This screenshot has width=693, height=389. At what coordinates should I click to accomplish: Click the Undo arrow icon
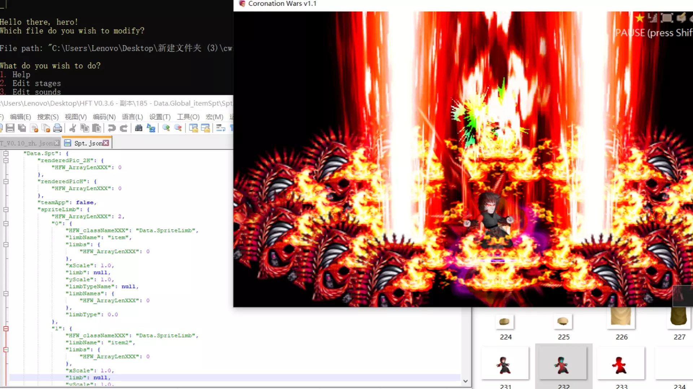click(x=112, y=128)
